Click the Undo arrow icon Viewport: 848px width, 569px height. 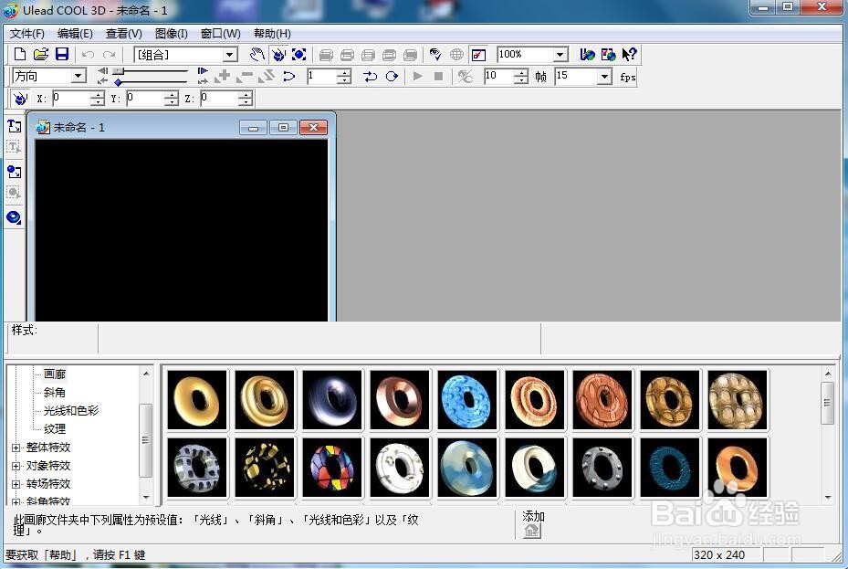pos(88,55)
